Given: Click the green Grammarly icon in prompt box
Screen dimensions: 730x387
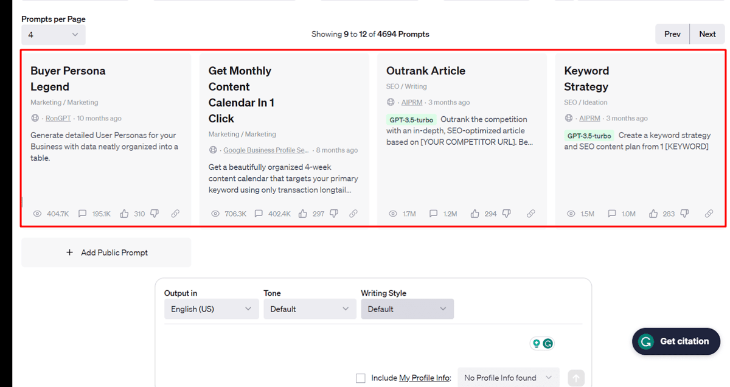Looking at the screenshot, I should (548, 343).
